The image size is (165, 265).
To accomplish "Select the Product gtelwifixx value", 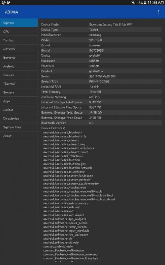I will [x=96, y=71].
